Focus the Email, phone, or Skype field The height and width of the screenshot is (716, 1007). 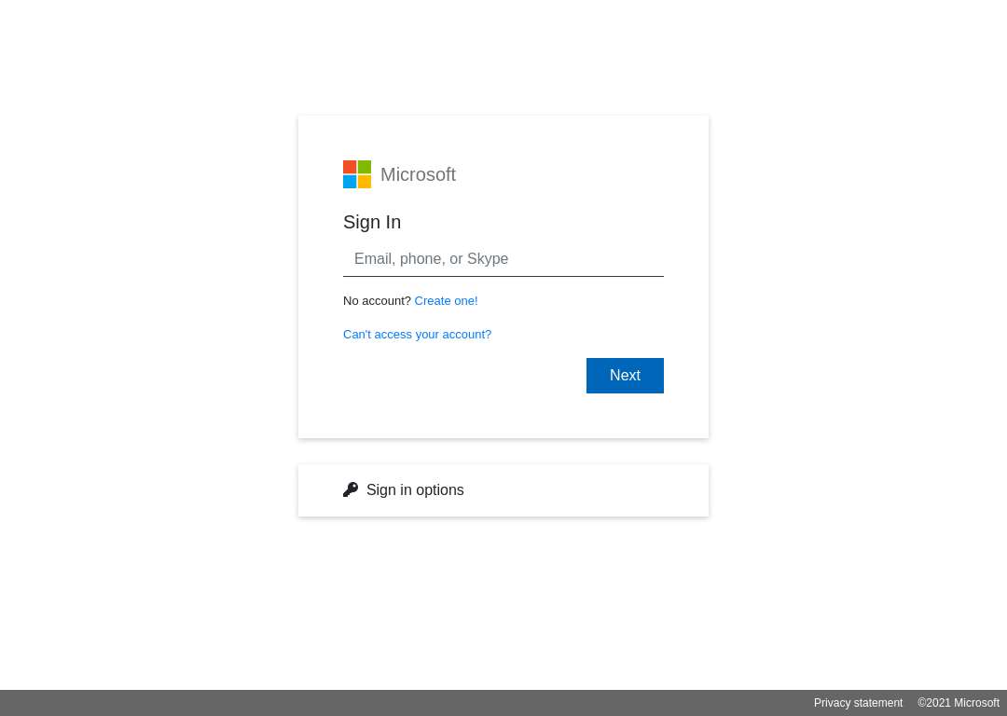tap(503, 259)
